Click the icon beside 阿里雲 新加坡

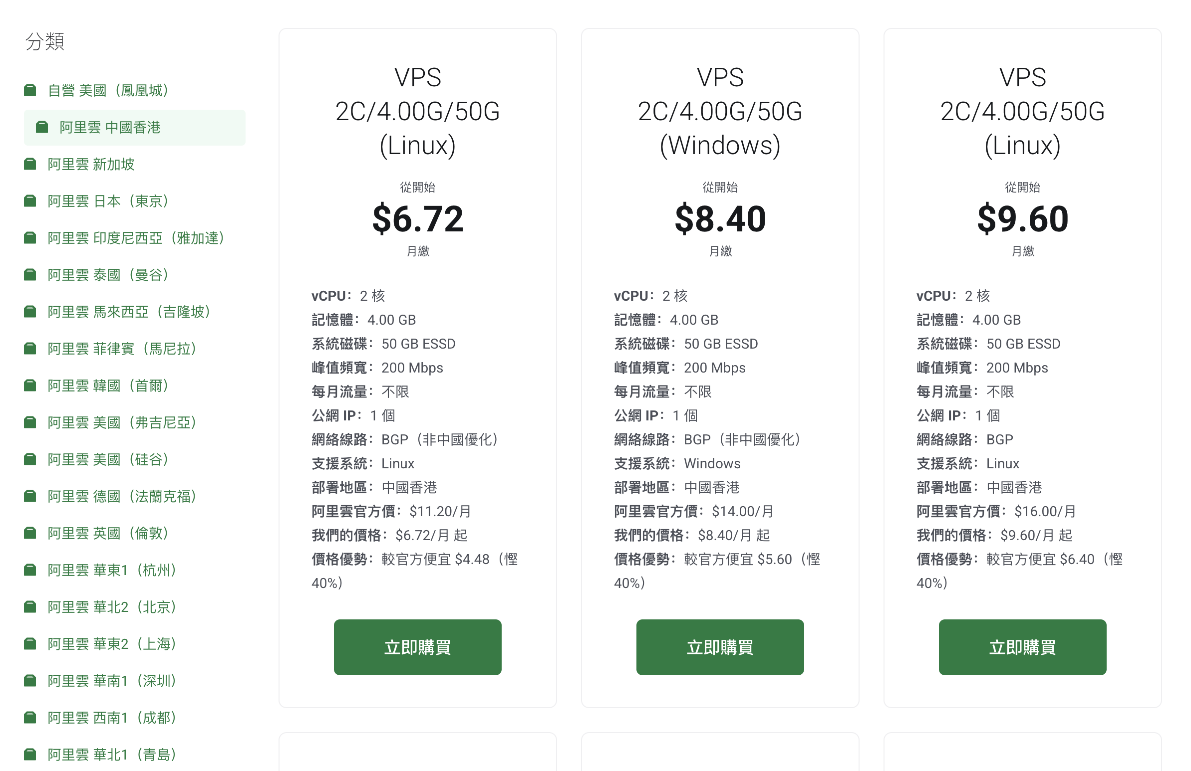click(30, 164)
